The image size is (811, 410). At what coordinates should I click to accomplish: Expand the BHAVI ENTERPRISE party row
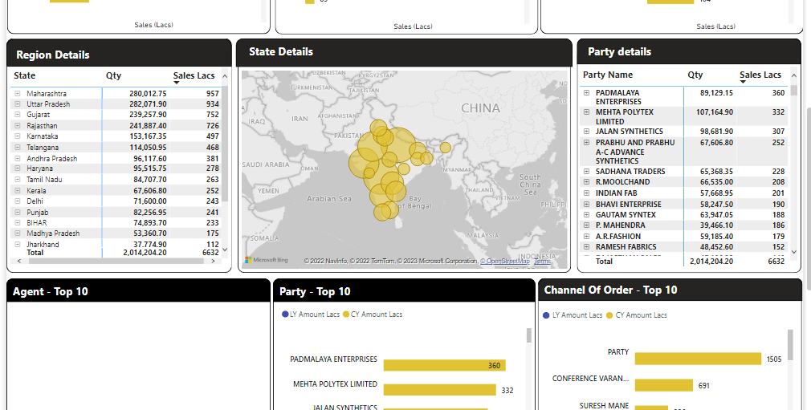tap(586, 205)
